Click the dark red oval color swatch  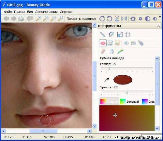tap(123, 80)
